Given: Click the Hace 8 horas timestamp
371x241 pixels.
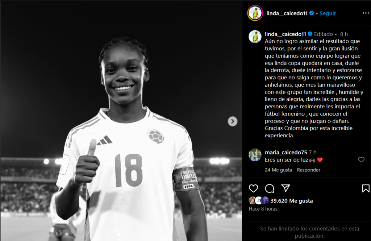Looking at the screenshot, I should pos(263,209).
